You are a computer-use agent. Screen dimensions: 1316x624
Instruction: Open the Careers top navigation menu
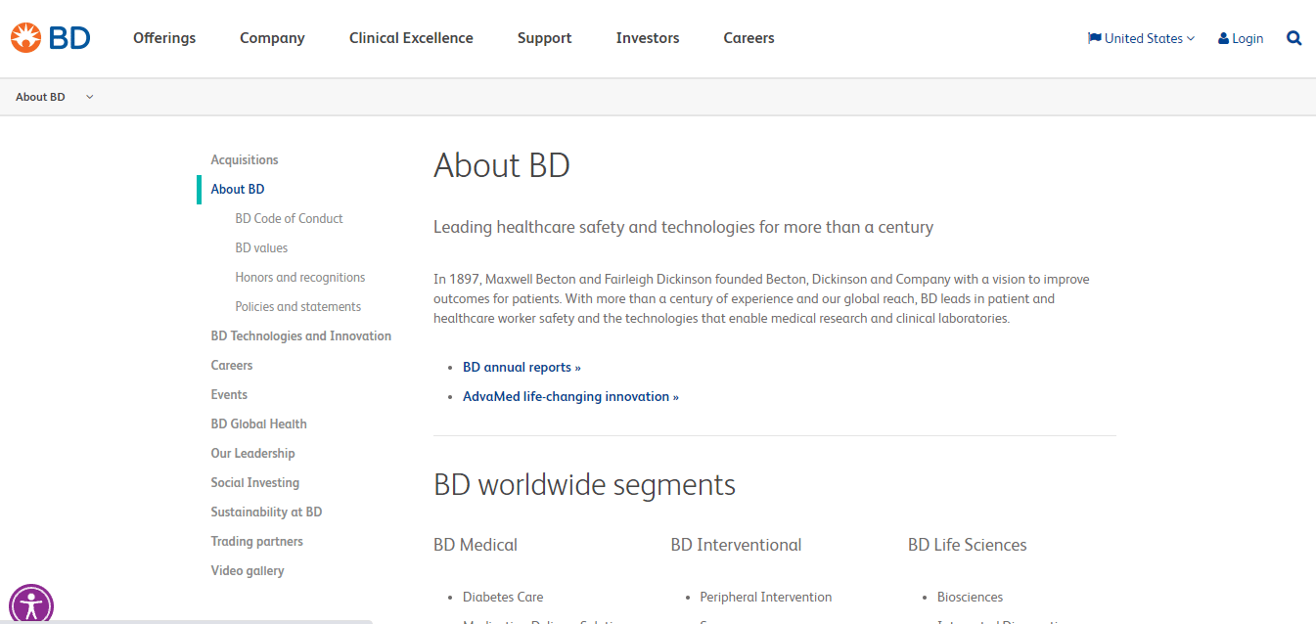click(x=749, y=38)
